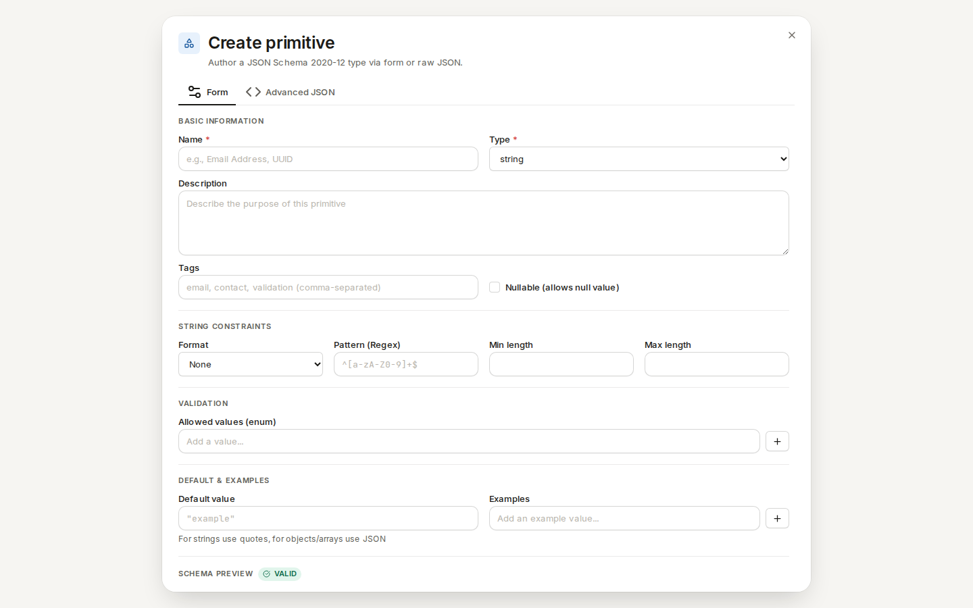This screenshot has width=973, height=608.
Task: Click the VALID schema status badge
Action: [280, 574]
